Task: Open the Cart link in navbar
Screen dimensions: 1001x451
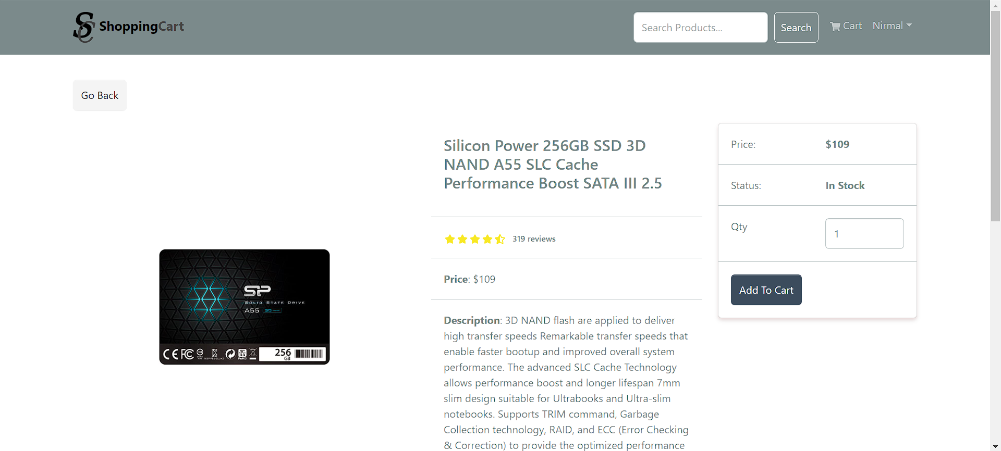Action: click(846, 26)
